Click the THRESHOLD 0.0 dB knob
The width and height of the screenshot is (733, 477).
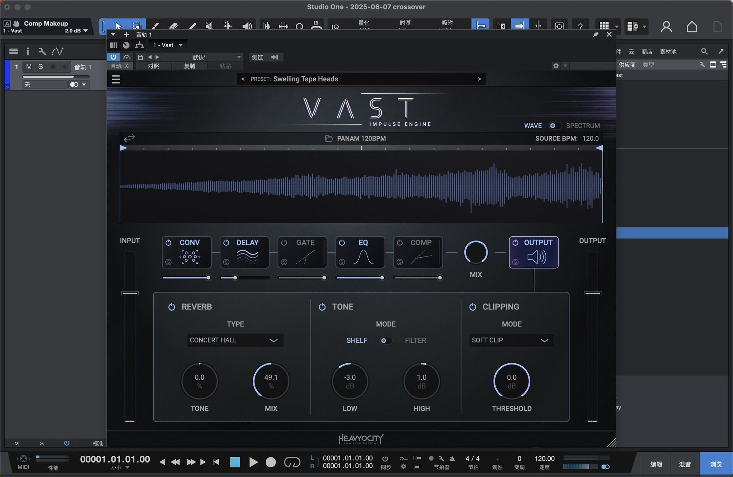pyautogui.click(x=512, y=381)
